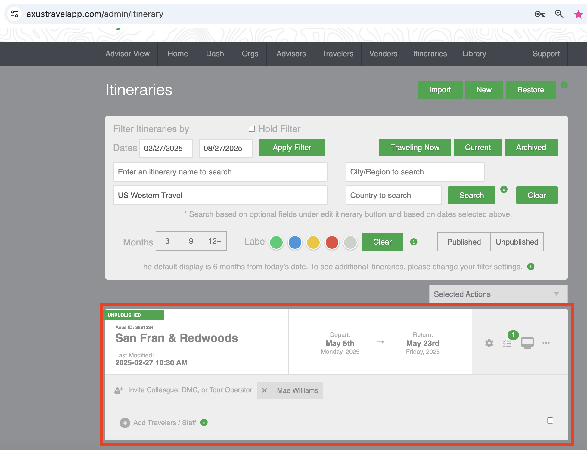Click the US Western Travel field
587x450 pixels.
220,195
